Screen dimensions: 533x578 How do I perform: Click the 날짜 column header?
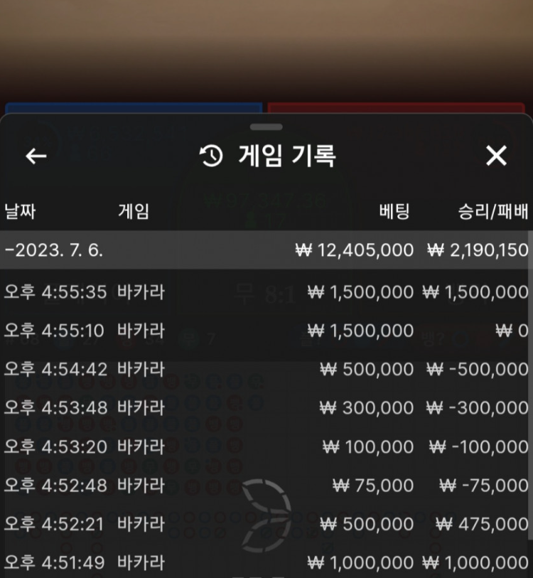[x=20, y=211]
